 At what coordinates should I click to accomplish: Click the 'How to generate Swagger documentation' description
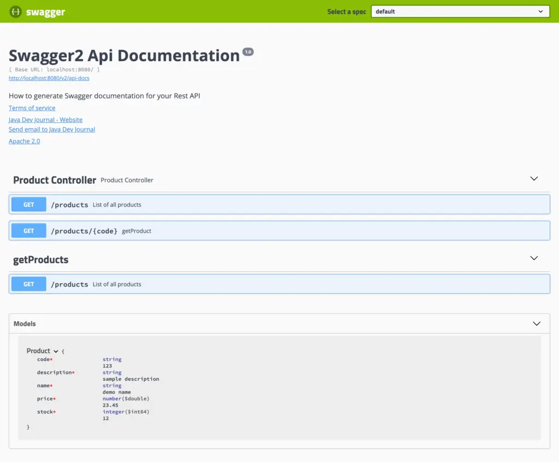[104, 96]
